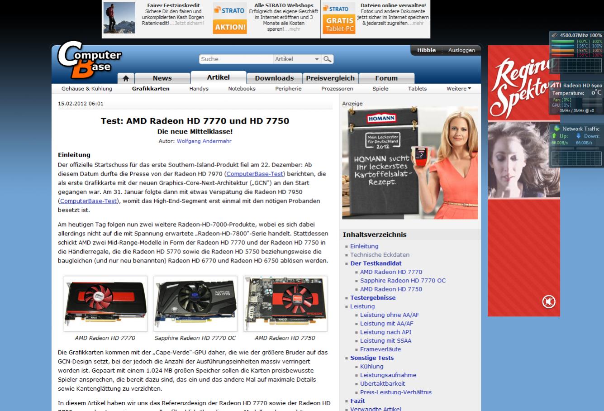The height and width of the screenshot is (411, 604).
Task: Open the Prozessoren category
Action: point(337,89)
